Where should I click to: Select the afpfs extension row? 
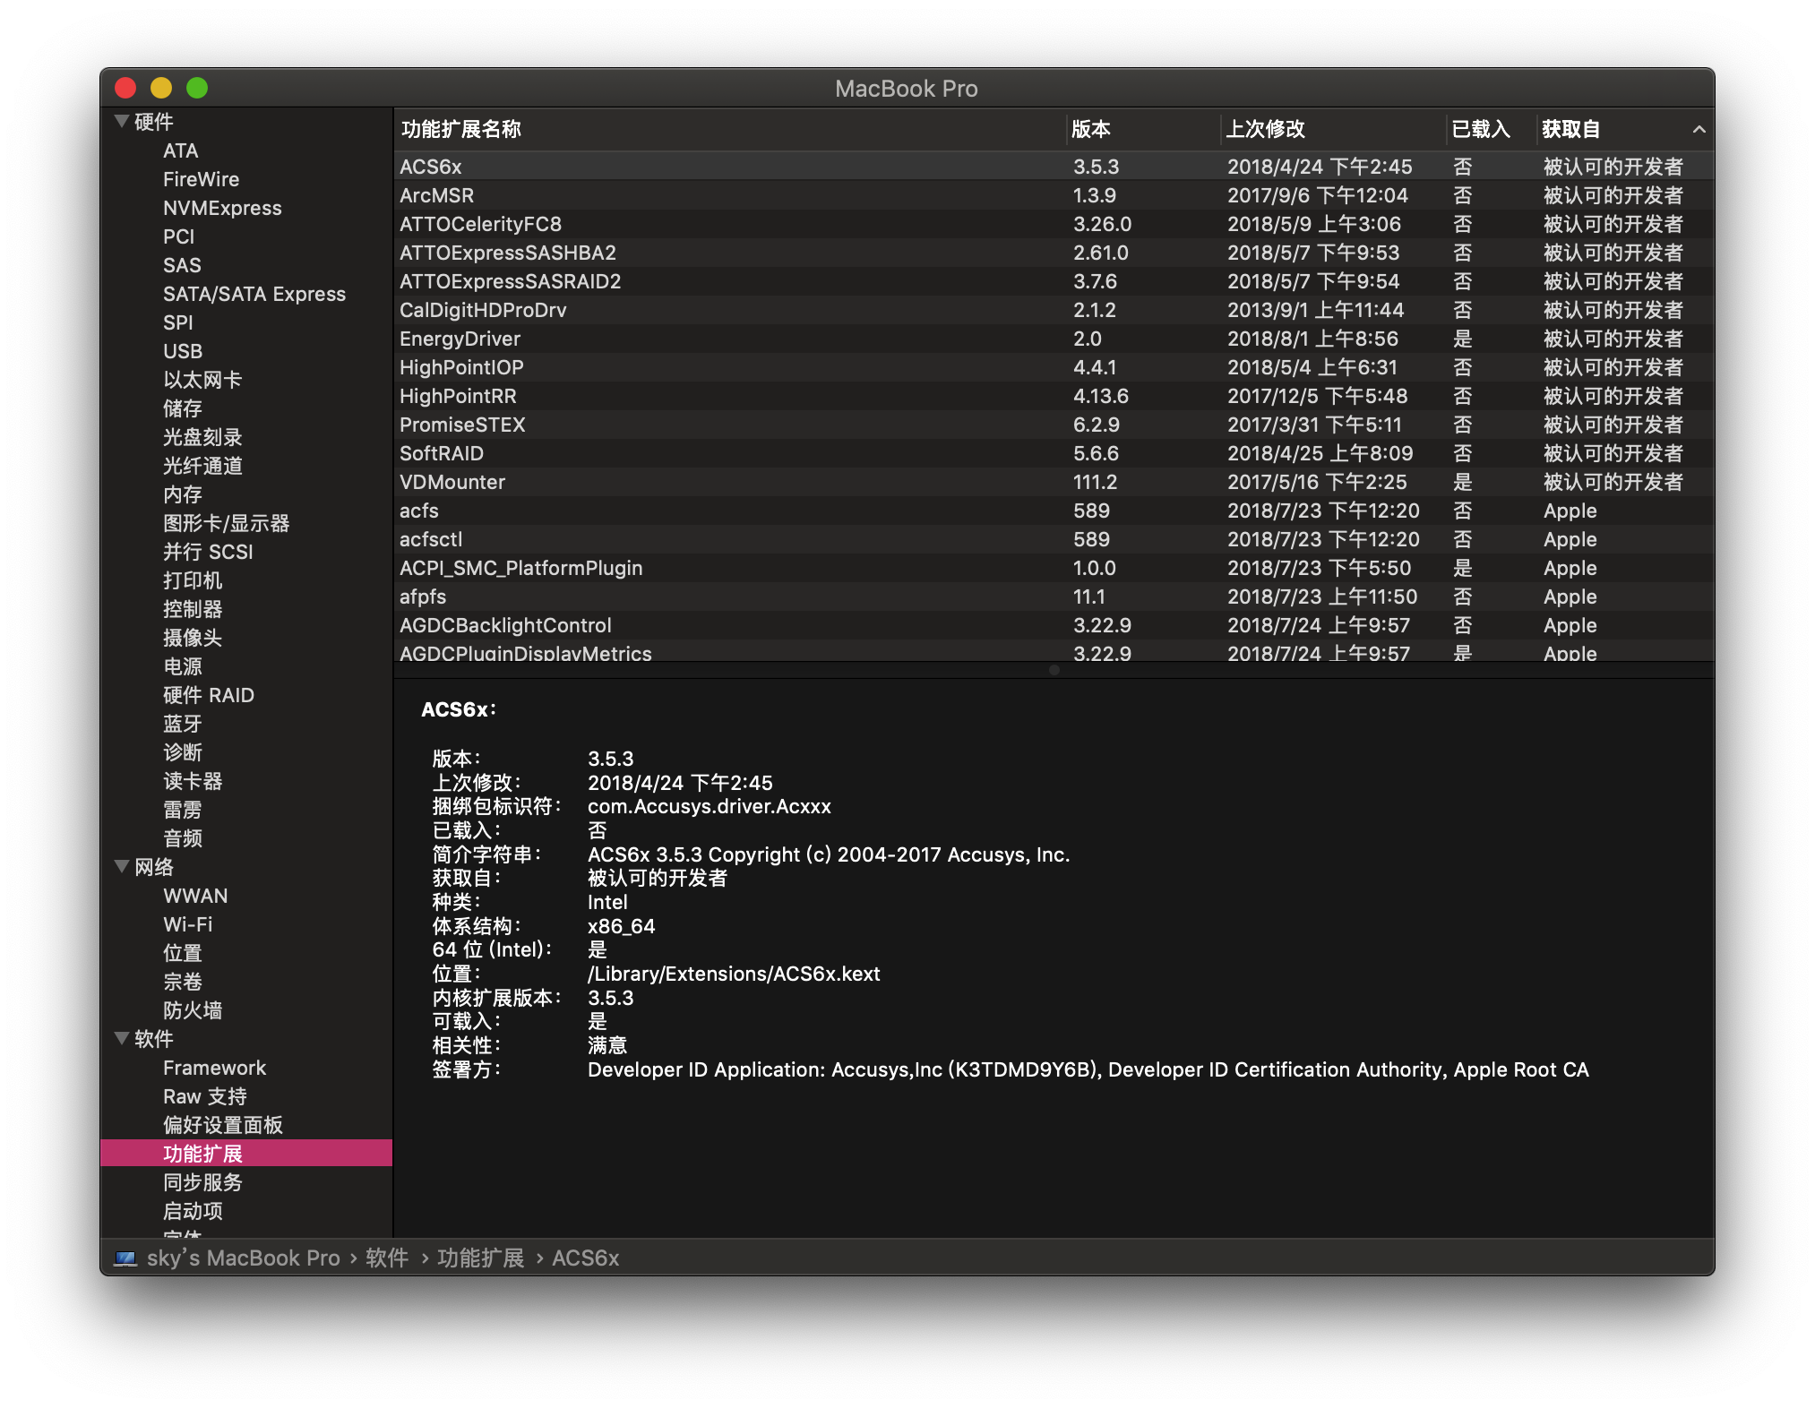coord(1054,597)
